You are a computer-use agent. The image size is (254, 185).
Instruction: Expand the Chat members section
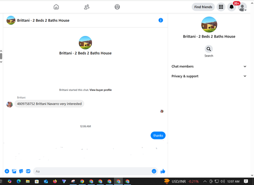click(x=209, y=66)
